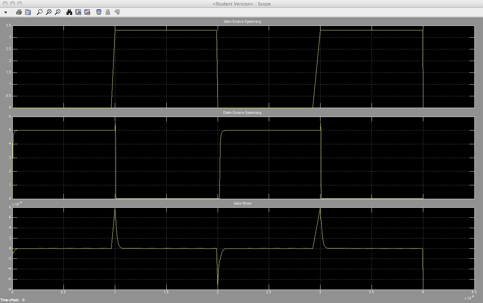Click the zoom (maximize) window button
The height and width of the screenshot is (303, 483).
pos(20,4)
